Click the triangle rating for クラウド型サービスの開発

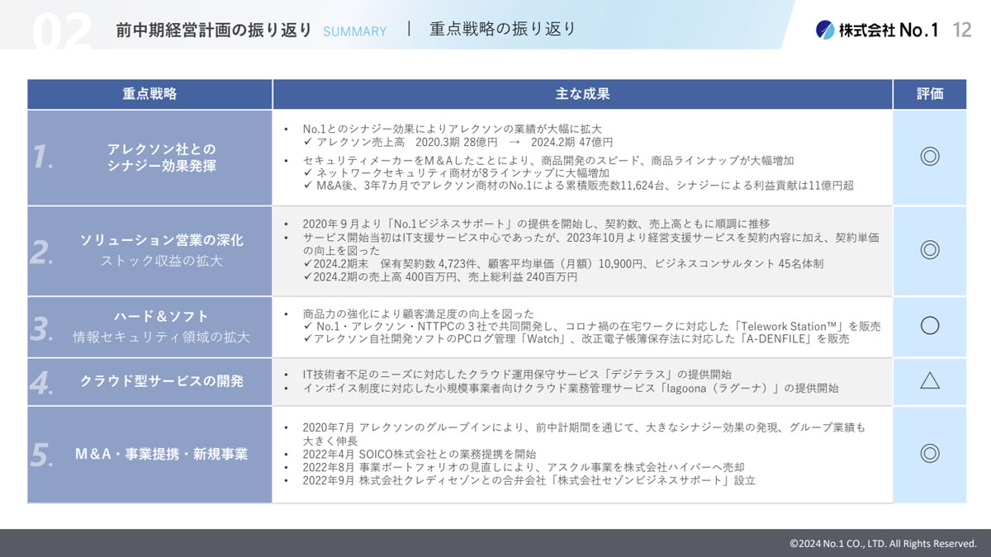tap(930, 380)
